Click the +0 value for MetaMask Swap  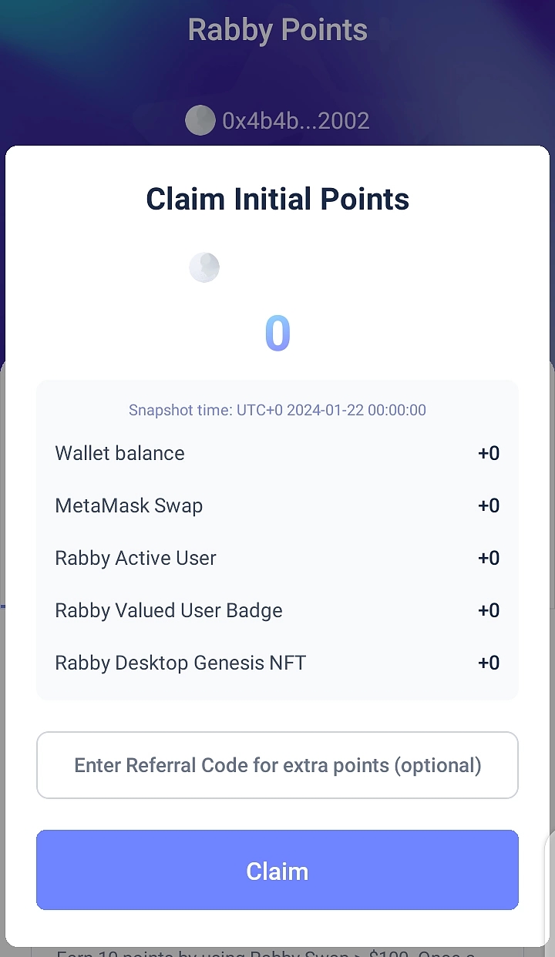pos(489,505)
